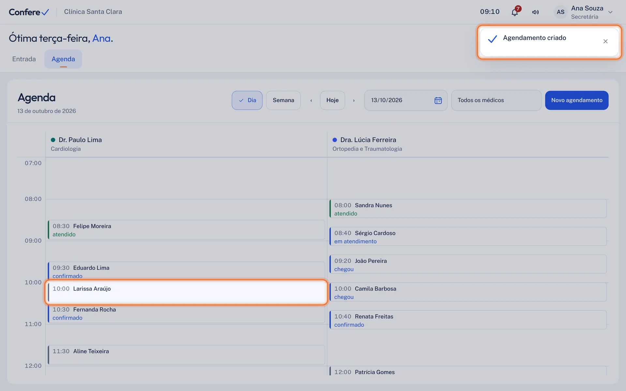The image size is (626, 391).
Task: Switch to Dia view
Action: [247, 100]
